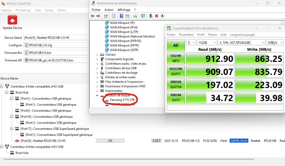This screenshot has height=166, width=285.
Task: Click the scan for hardware changes icon
Action: click(x=143, y=16)
